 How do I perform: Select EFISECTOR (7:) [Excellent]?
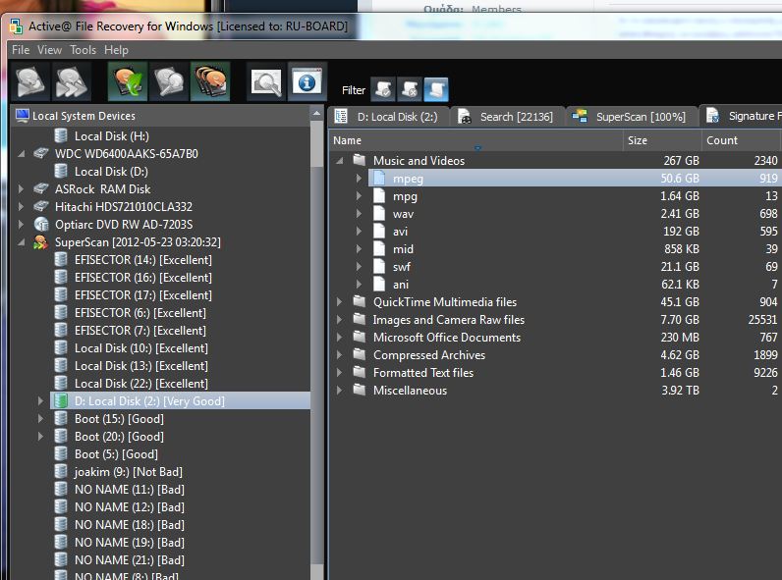pyautogui.click(x=140, y=331)
